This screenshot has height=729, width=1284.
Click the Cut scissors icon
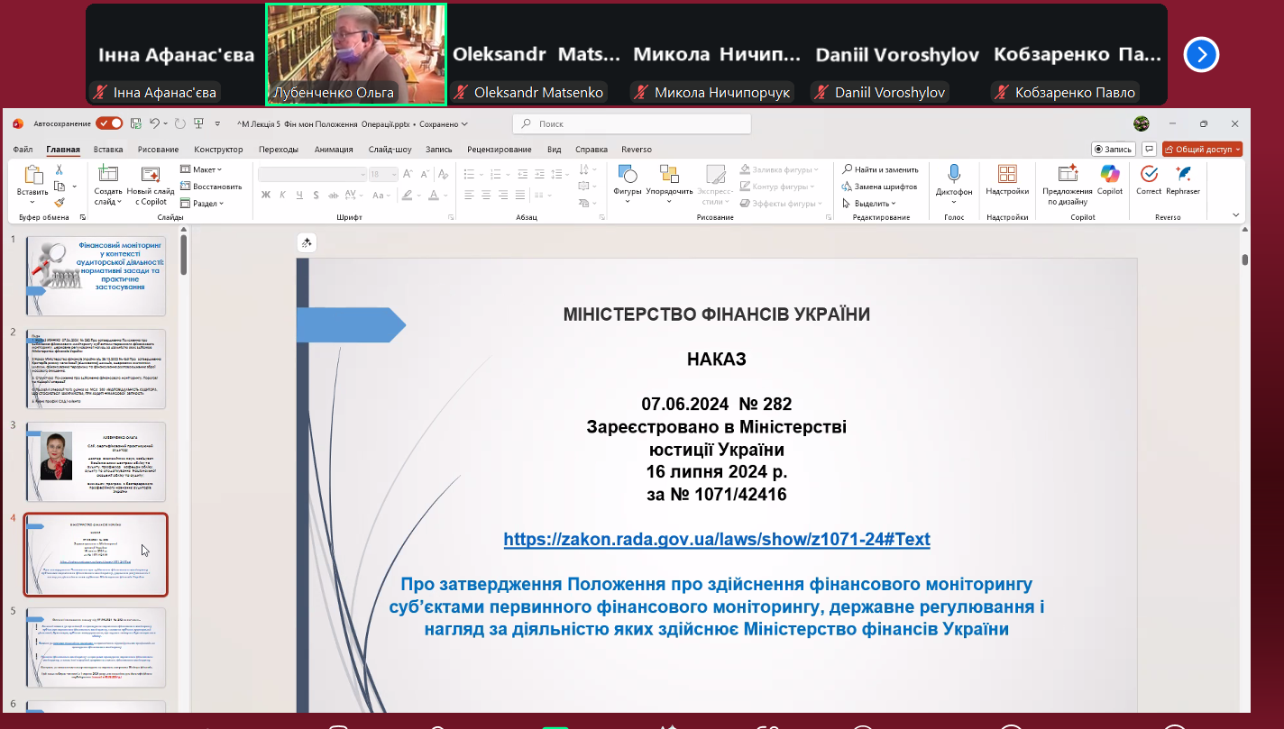(60, 169)
